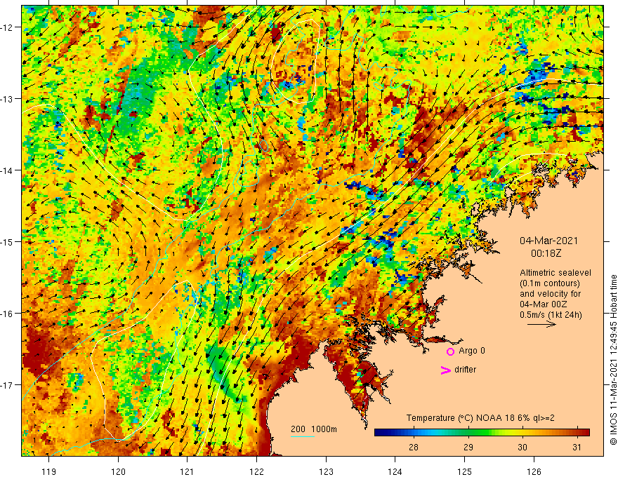Click longitude axis label 126

pyautogui.click(x=534, y=471)
